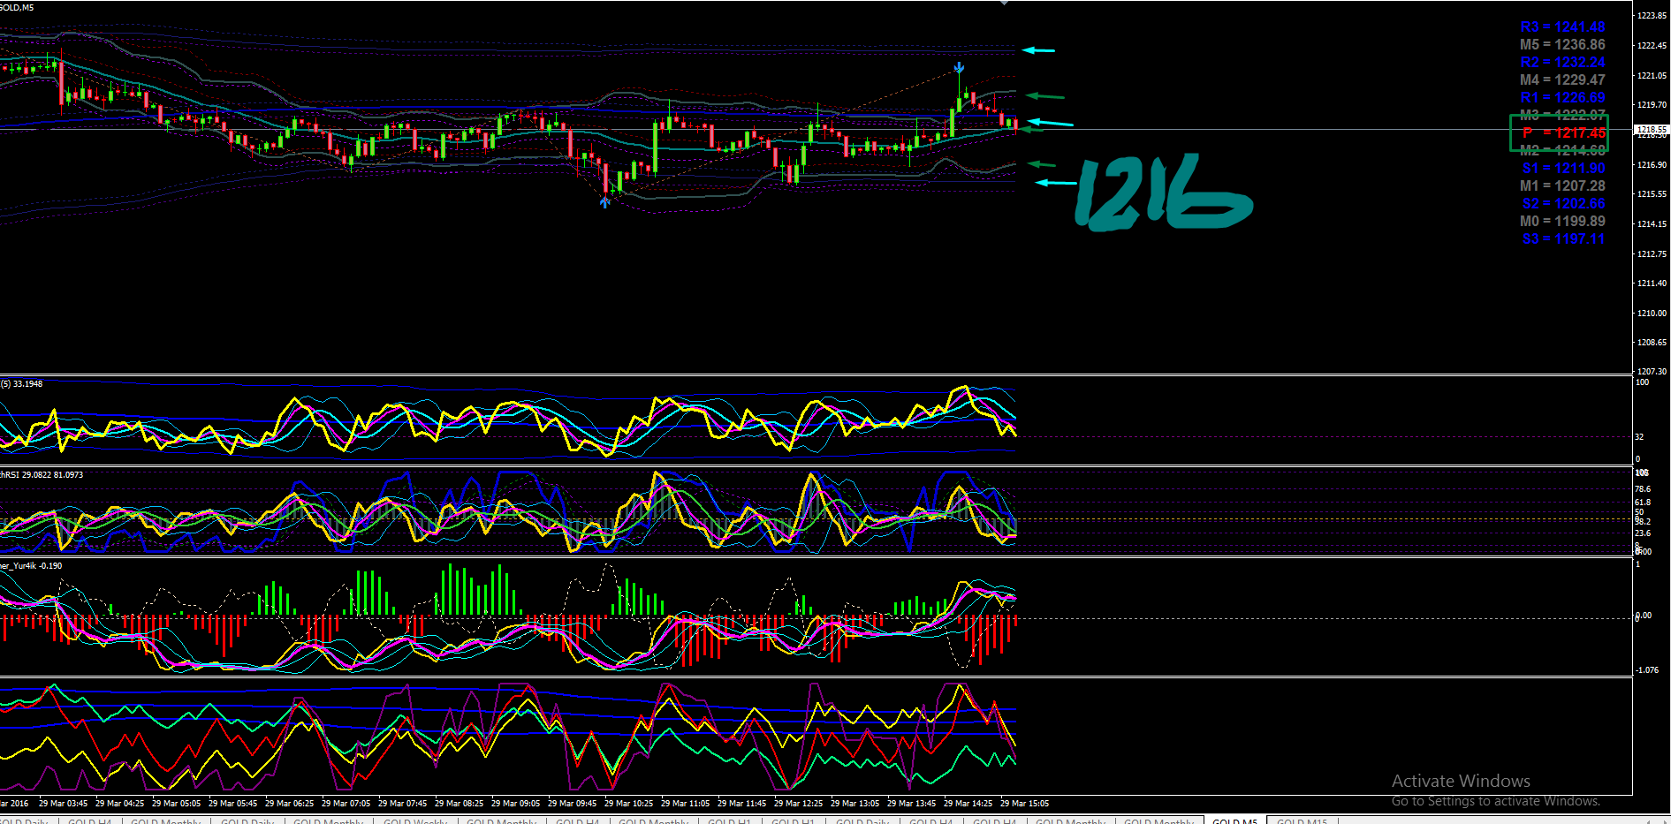
Task: Click the 'M4 = 1229.47' midpoint label
Action: [x=1562, y=79]
